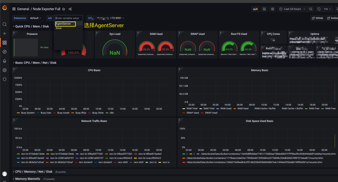Show info icon on SWAP Used panel

click(179, 33)
